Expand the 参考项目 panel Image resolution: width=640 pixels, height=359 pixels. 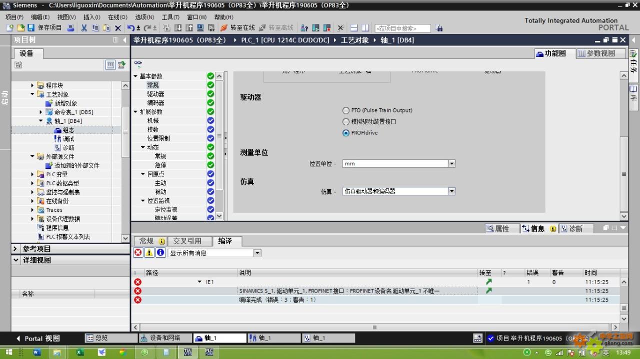click(x=16, y=249)
